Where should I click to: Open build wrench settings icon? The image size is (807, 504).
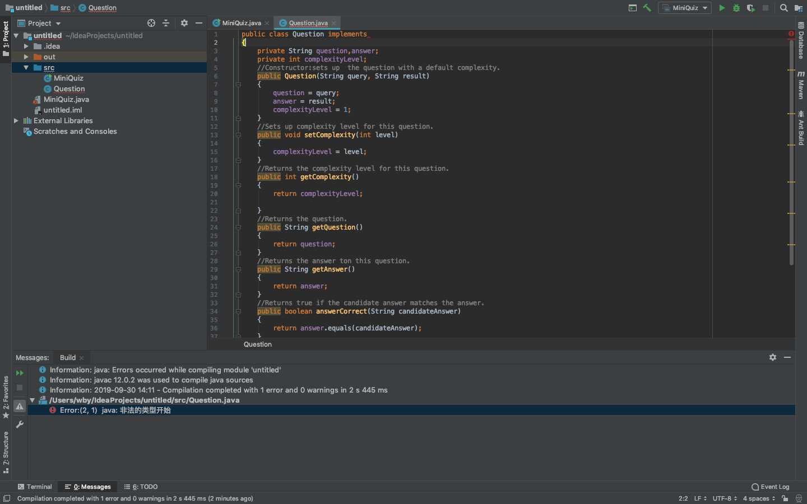20,424
